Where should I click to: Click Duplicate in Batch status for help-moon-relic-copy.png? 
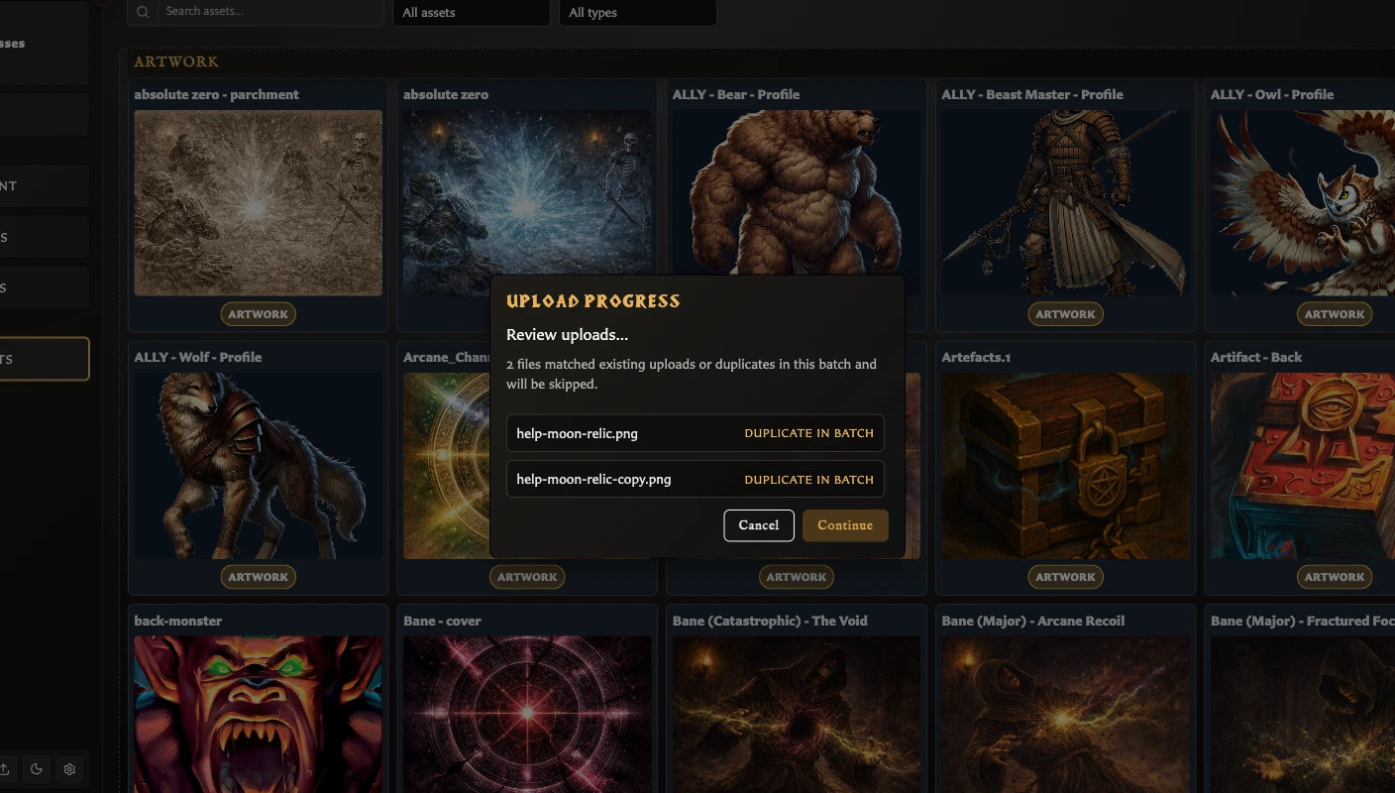pos(808,480)
